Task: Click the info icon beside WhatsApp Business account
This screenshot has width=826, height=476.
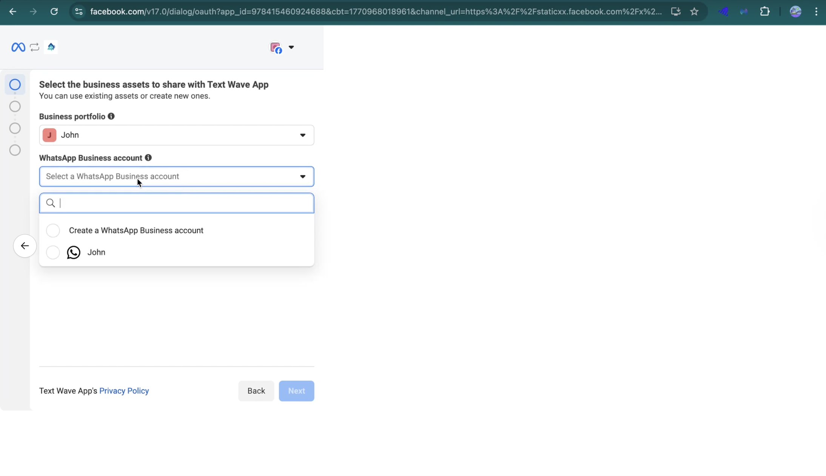Action: (x=148, y=158)
